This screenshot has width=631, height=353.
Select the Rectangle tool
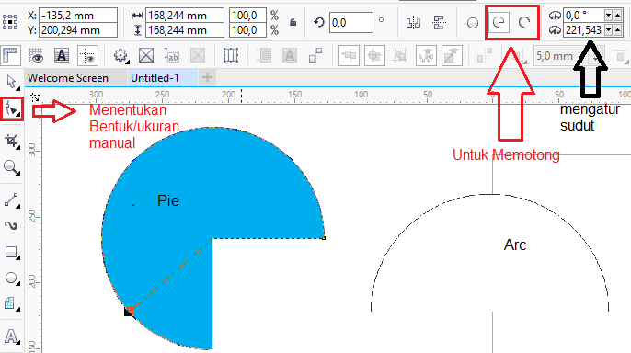click(x=11, y=253)
